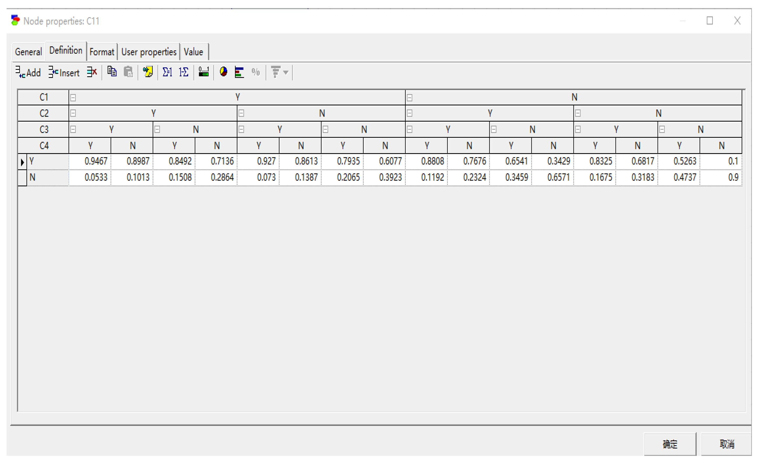Viewport: 759px width, 464px height.
Task: Open the User properties tab
Action: pyautogui.click(x=149, y=52)
